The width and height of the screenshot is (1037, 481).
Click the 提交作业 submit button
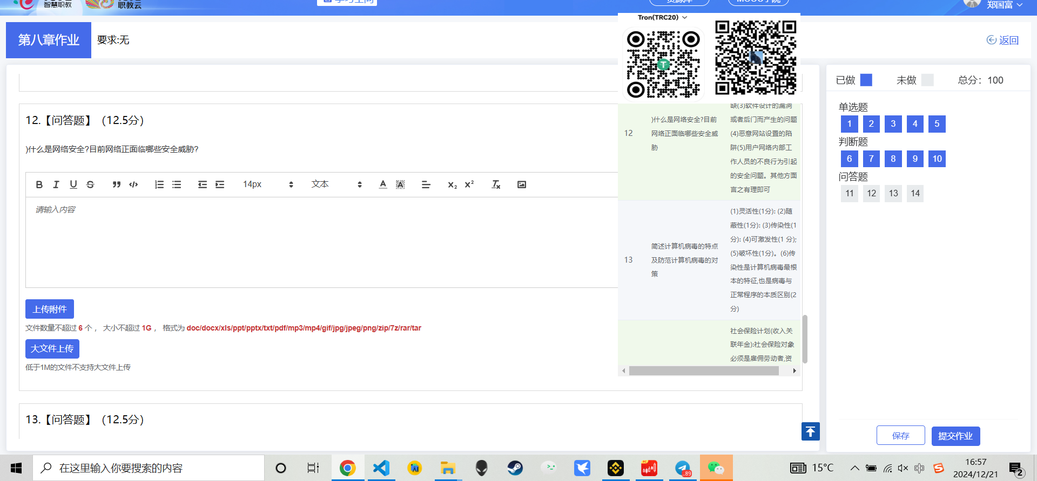pyautogui.click(x=955, y=436)
